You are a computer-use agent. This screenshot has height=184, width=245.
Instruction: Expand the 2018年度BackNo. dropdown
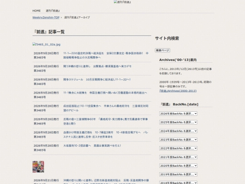(178, 183)
